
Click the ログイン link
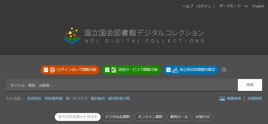click(x=204, y=6)
